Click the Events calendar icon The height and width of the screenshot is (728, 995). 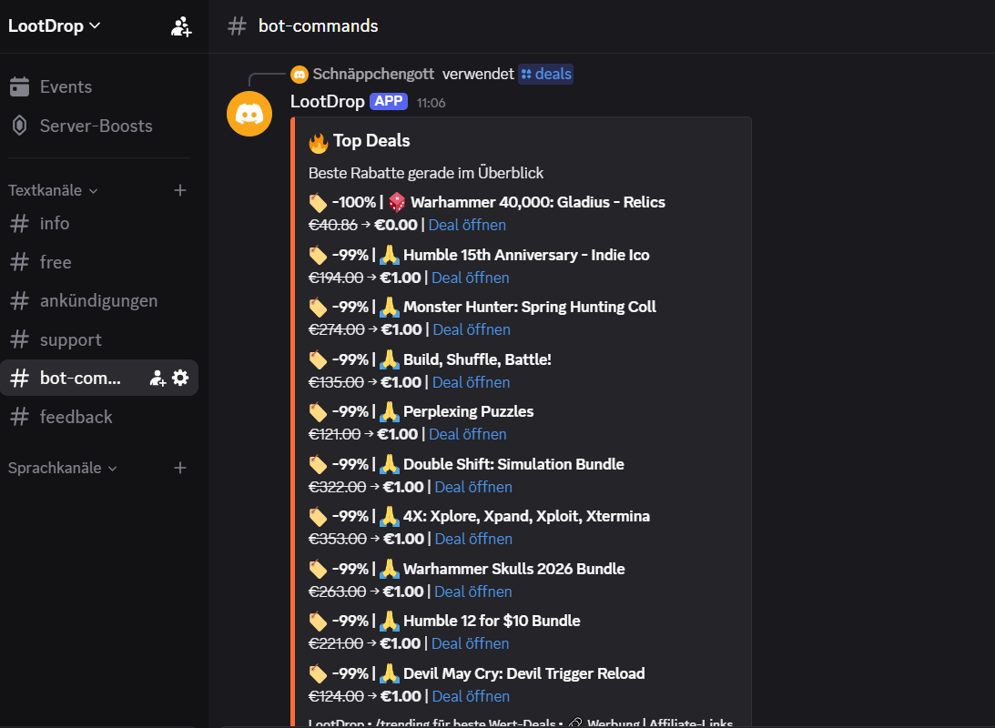click(20, 86)
